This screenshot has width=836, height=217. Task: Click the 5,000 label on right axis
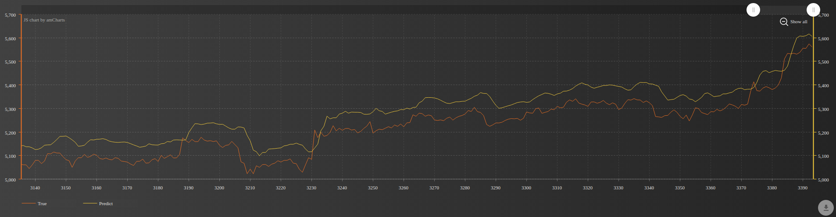823,180
